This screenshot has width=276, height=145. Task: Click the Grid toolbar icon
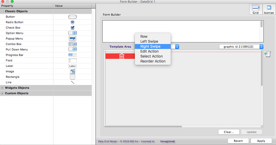pos(256,9)
